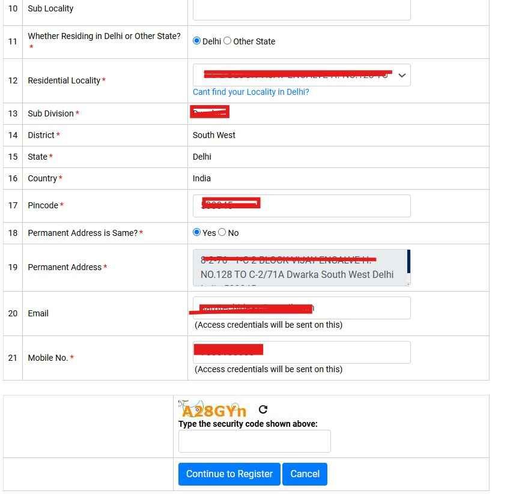
Task: Click the captcha image A28GYn
Action: (213, 409)
